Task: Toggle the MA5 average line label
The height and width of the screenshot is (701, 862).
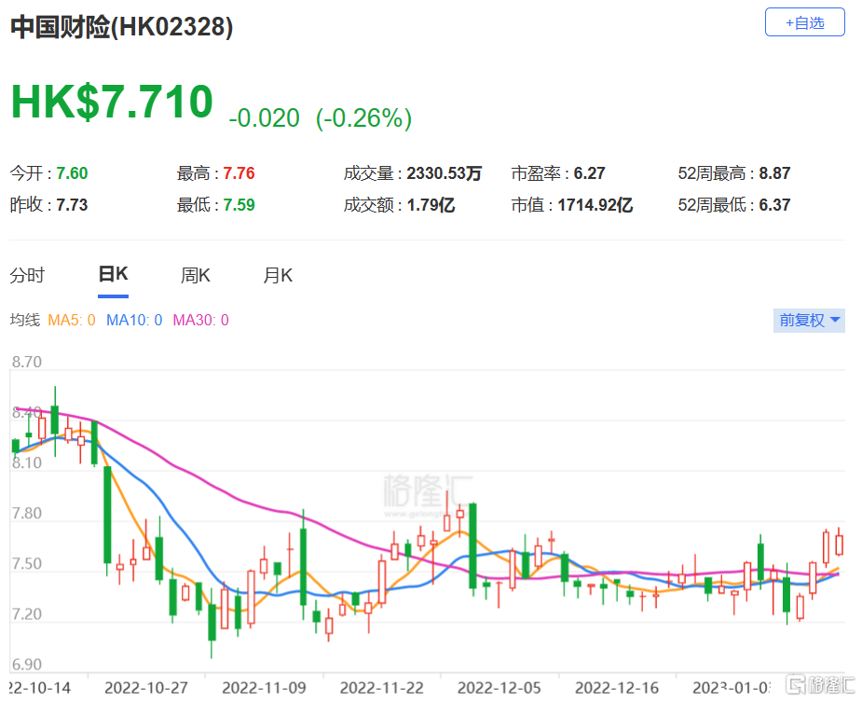Action: tap(72, 320)
